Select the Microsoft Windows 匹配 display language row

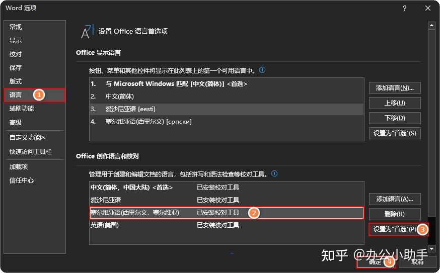tap(227, 84)
